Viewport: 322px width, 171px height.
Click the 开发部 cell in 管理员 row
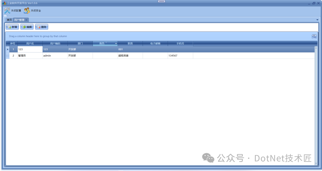pyautogui.click(x=80, y=56)
